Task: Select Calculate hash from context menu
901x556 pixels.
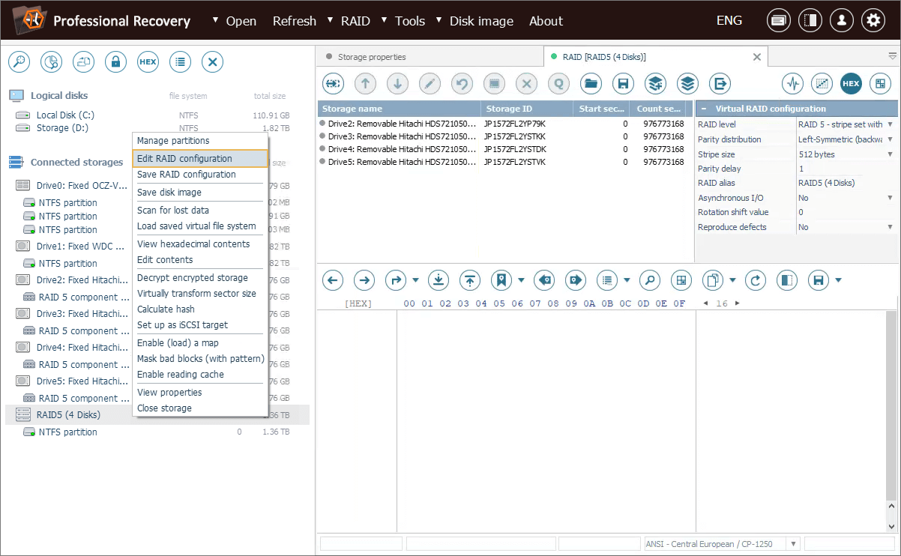Action: click(200, 309)
